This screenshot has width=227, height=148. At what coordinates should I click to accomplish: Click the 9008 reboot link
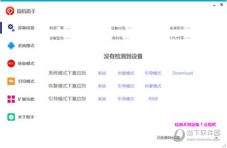pos(153,99)
